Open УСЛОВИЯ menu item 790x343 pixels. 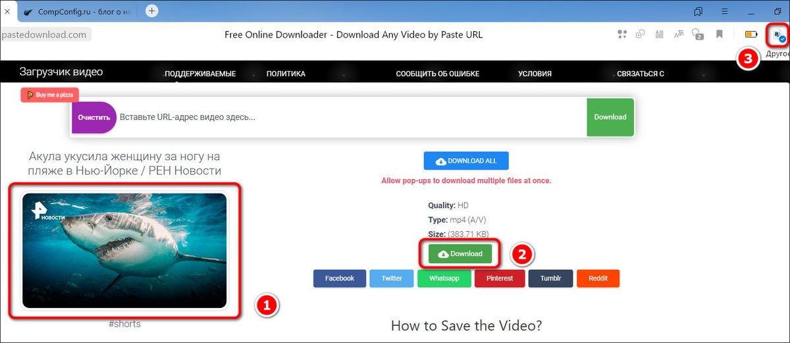coord(535,74)
